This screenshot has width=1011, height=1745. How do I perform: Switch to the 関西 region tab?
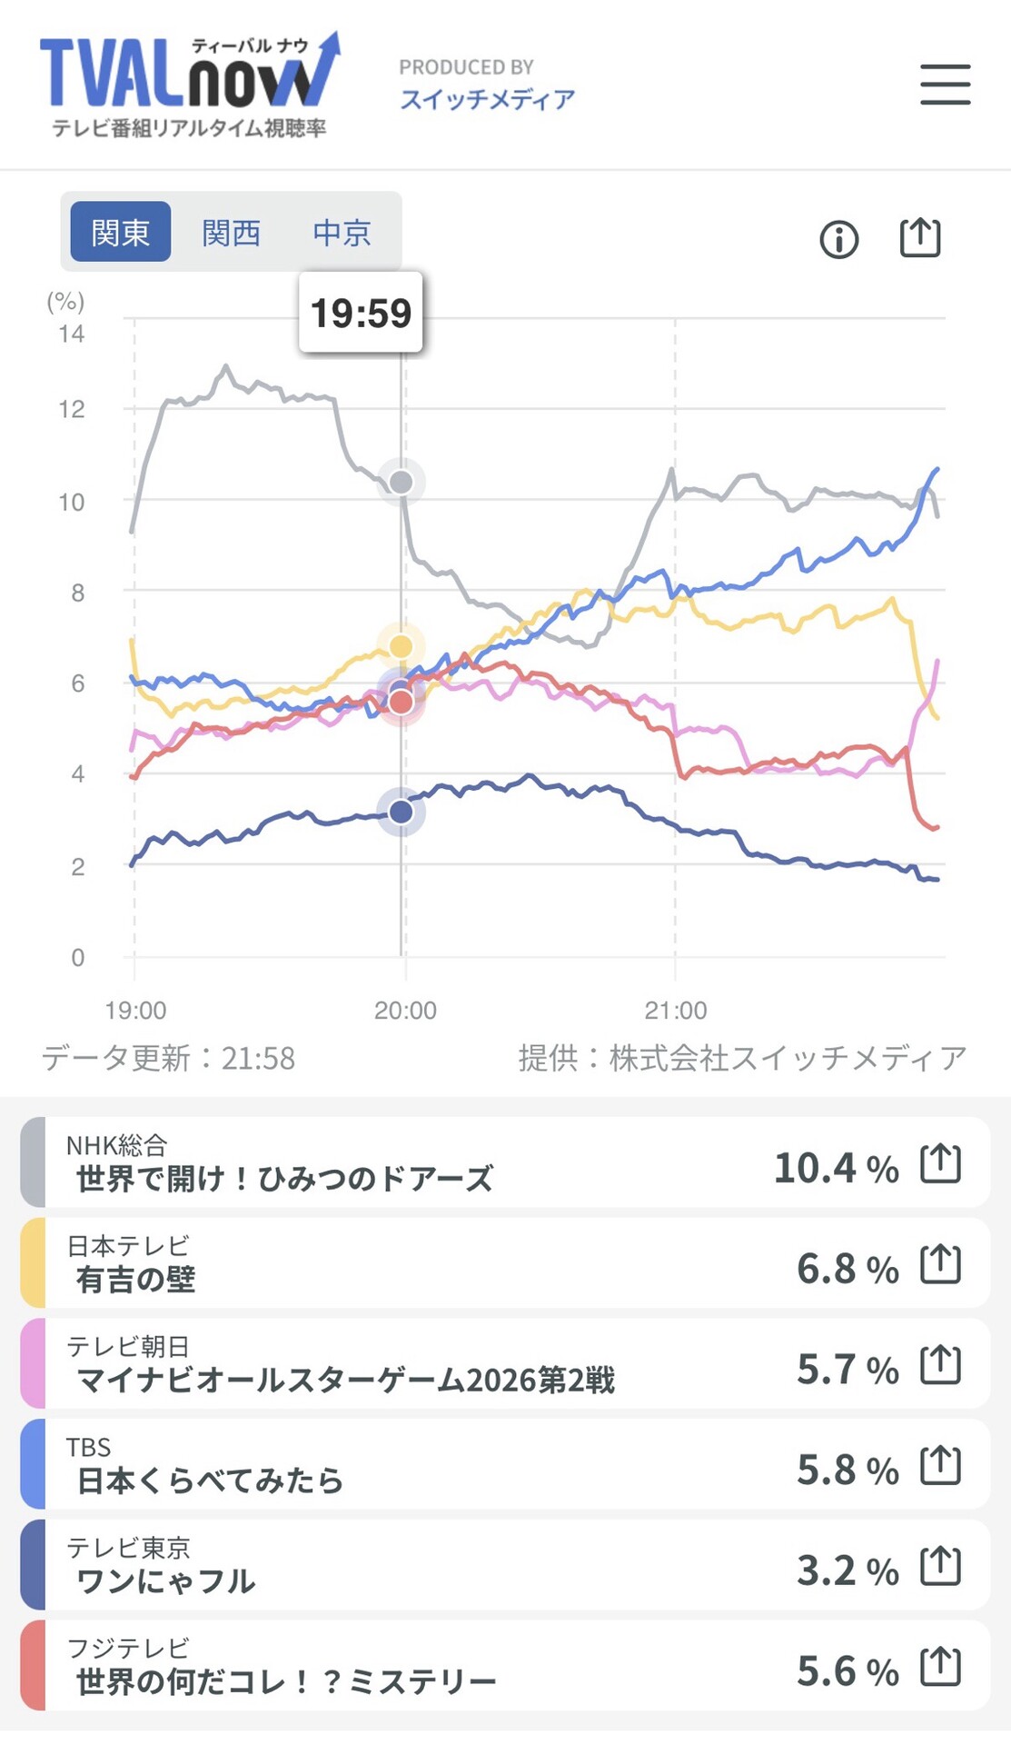pyautogui.click(x=232, y=233)
